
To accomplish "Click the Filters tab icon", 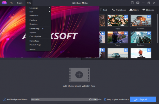I will pos(131,10).
